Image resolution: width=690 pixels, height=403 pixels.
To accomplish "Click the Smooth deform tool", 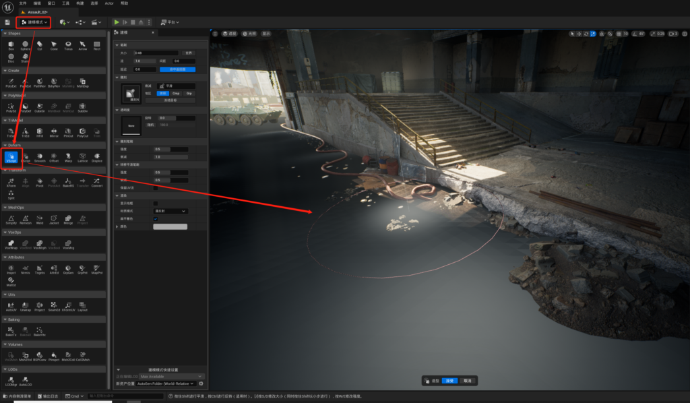I will pos(40,157).
